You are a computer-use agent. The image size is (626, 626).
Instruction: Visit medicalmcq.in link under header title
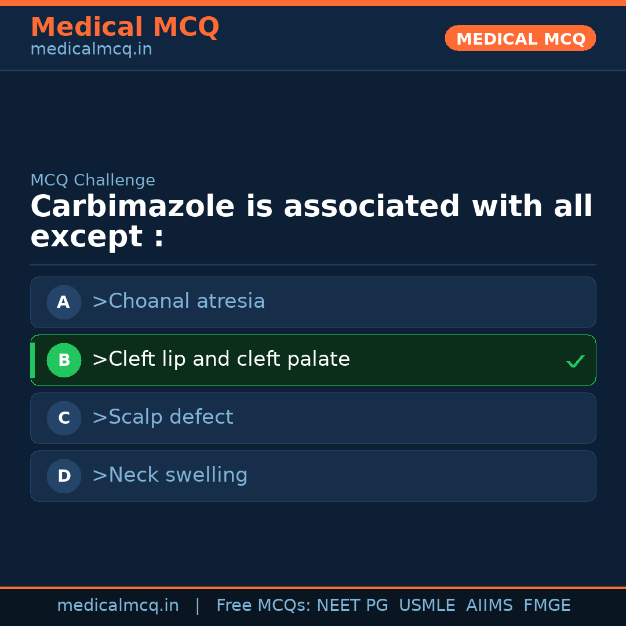[91, 49]
